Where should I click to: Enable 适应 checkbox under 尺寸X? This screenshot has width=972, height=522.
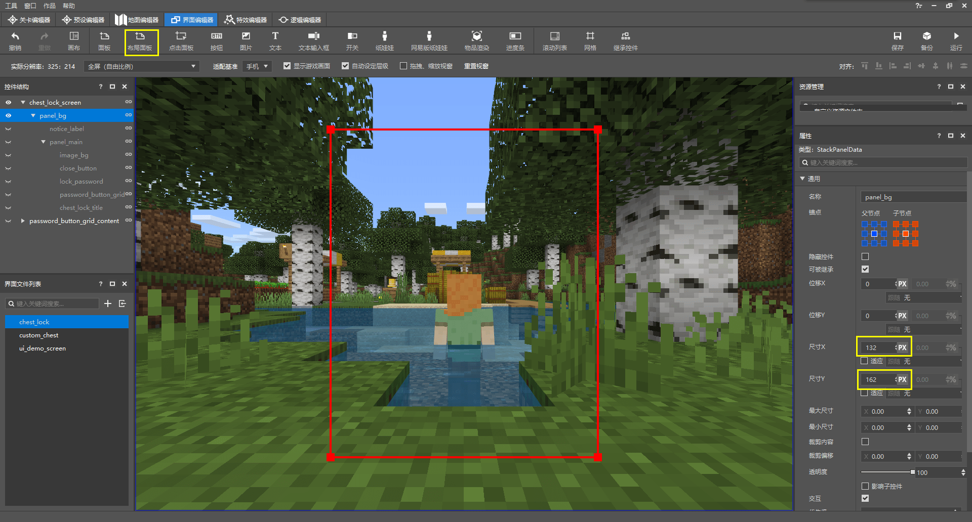[865, 361]
